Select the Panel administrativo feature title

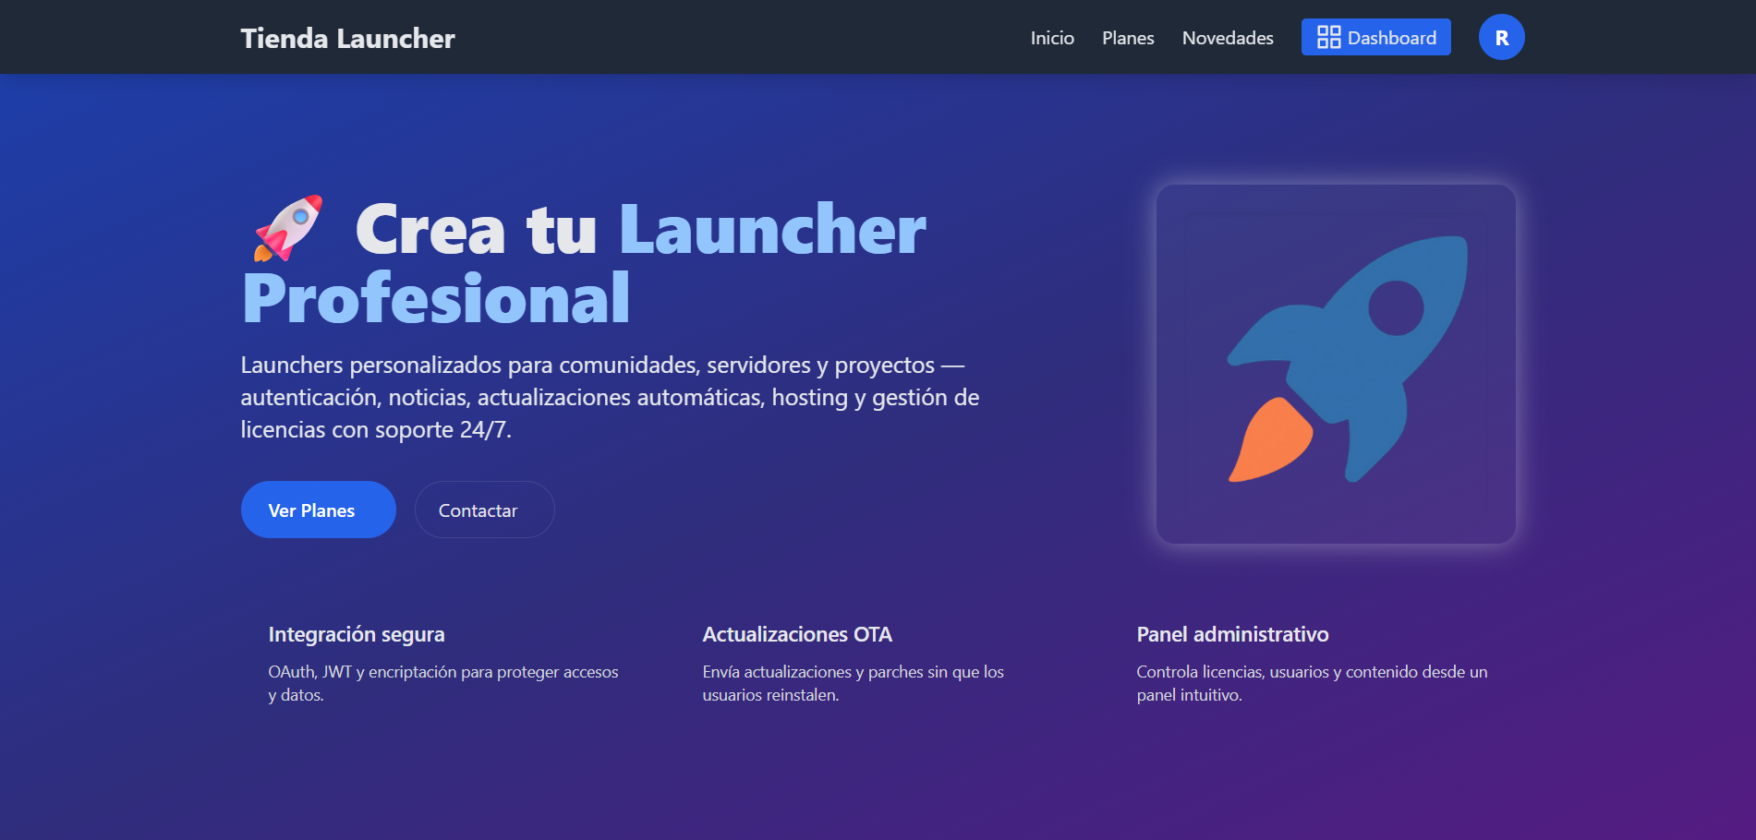(1232, 634)
